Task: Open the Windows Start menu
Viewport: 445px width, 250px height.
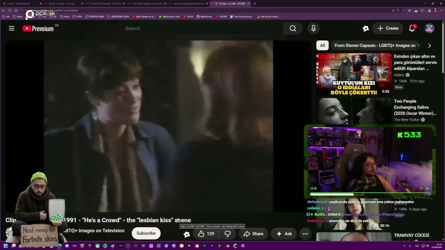Action: [6, 246]
